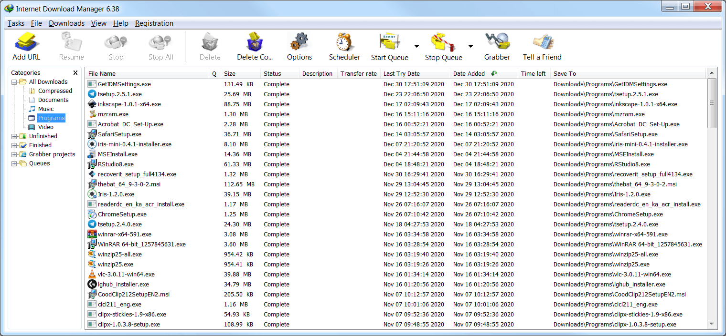Collapse the All Downloads tree node
726x336 pixels.
coord(14,81)
